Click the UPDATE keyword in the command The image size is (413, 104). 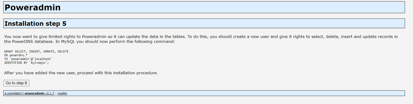coord(49,52)
